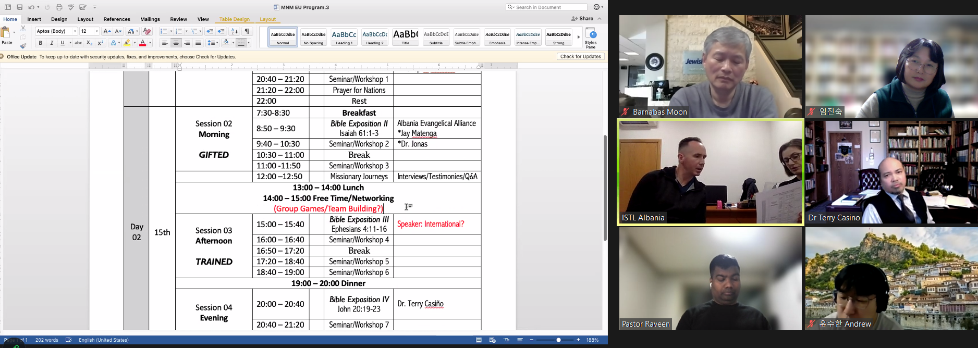The width and height of the screenshot is (978, 348).
Task: Decrease paragraph indent
Action: (210, 31)
